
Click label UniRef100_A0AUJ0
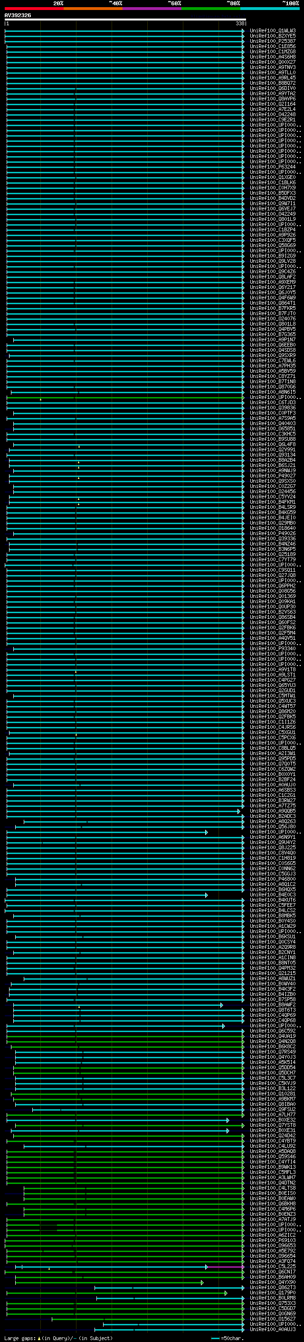pos(273,785)
